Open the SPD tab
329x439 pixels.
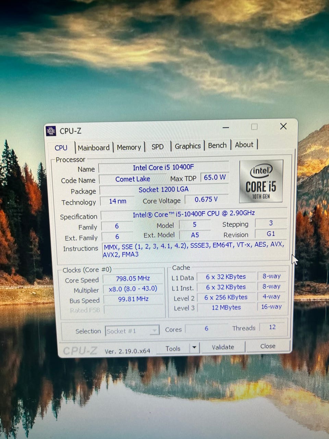coord(157,147)
